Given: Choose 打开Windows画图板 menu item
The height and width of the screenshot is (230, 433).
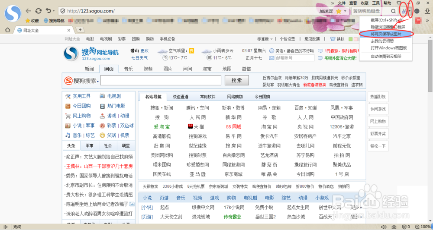Looking at the screenshot, I should pos(386,48).
